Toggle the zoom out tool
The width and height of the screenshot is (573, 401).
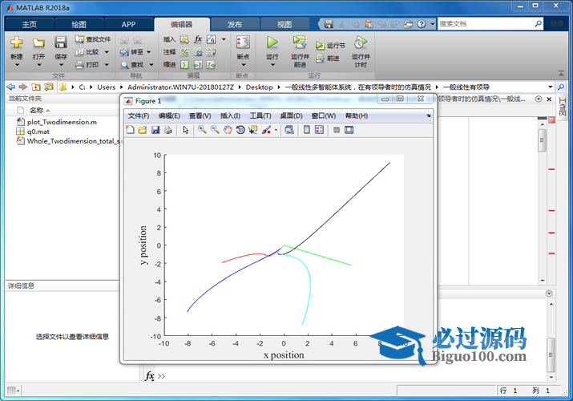pyautogui.click(x=215, y=130)
